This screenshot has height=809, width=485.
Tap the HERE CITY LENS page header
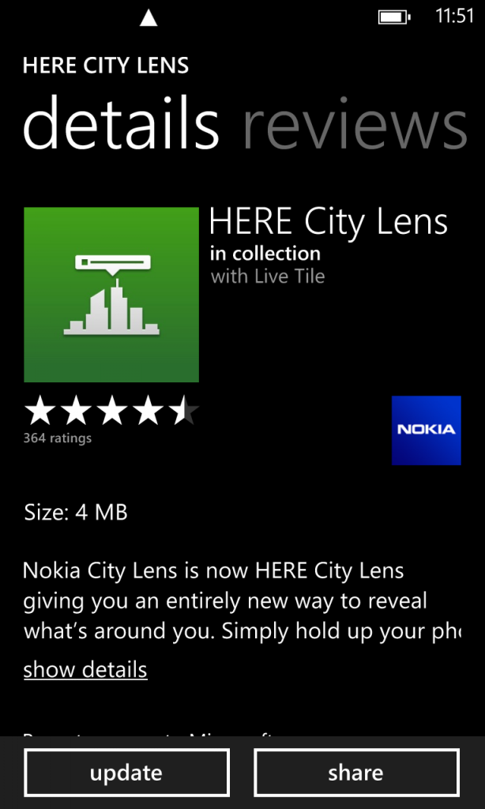point(106,66)
